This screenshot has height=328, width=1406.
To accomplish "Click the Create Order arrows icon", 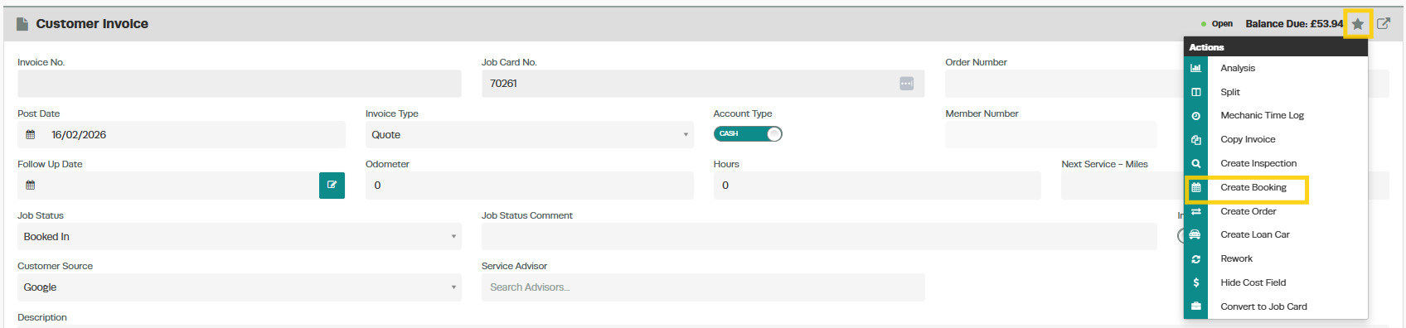I will point(1195,212).
